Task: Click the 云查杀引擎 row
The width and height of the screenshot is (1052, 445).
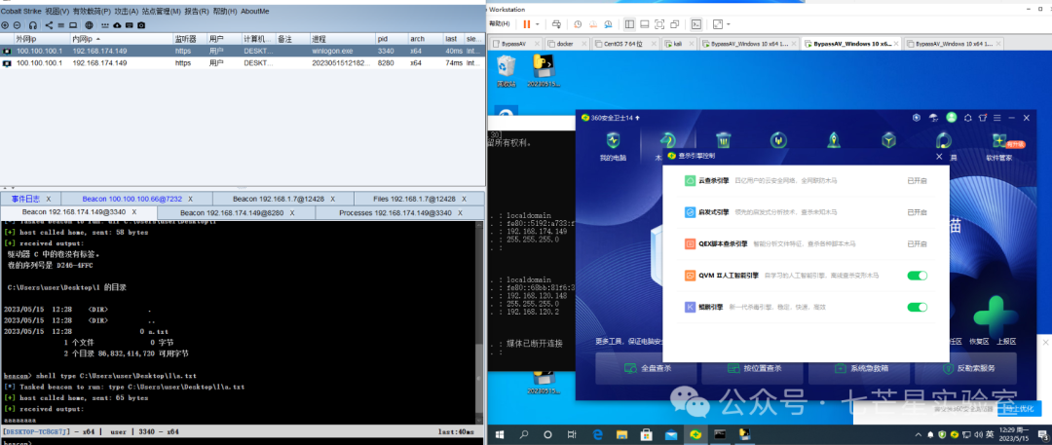Action: [x=806, y=180]
